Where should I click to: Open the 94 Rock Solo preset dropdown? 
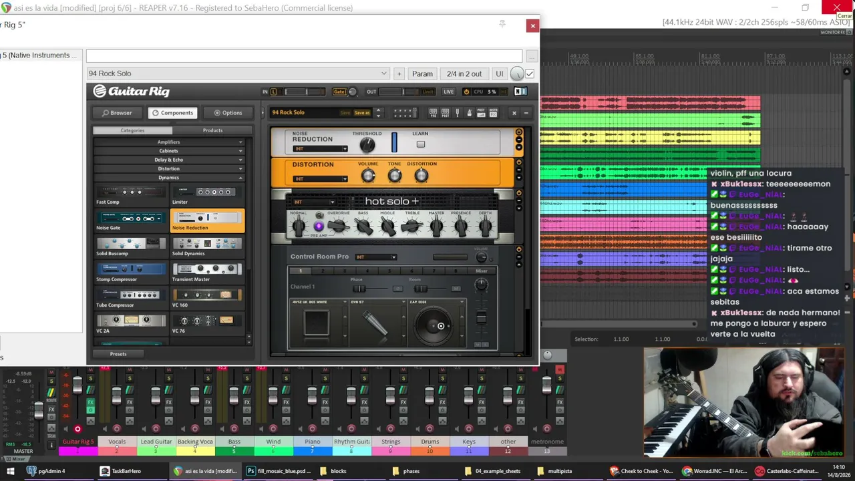pyautogui.click(x=238, y=73)
